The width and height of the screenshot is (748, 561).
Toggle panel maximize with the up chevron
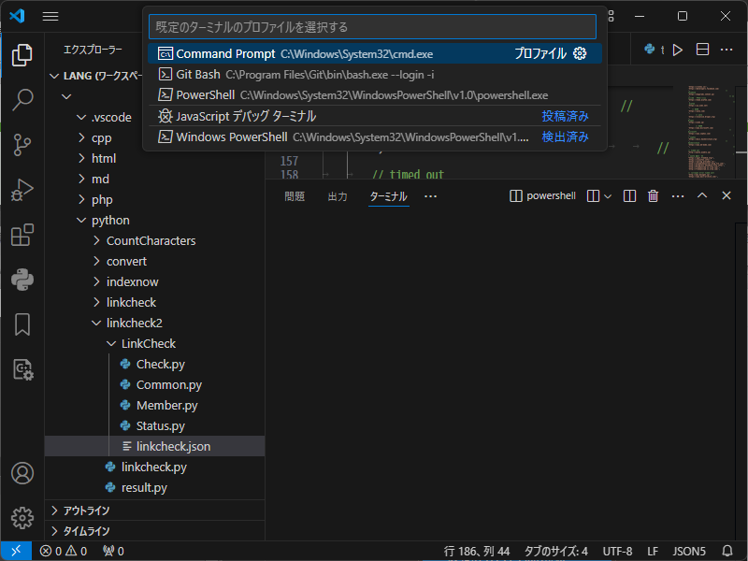(x=702, y=196)
